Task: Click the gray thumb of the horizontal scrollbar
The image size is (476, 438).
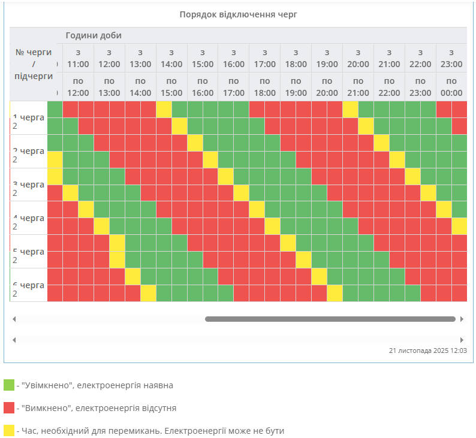Action: coord(330,319)
